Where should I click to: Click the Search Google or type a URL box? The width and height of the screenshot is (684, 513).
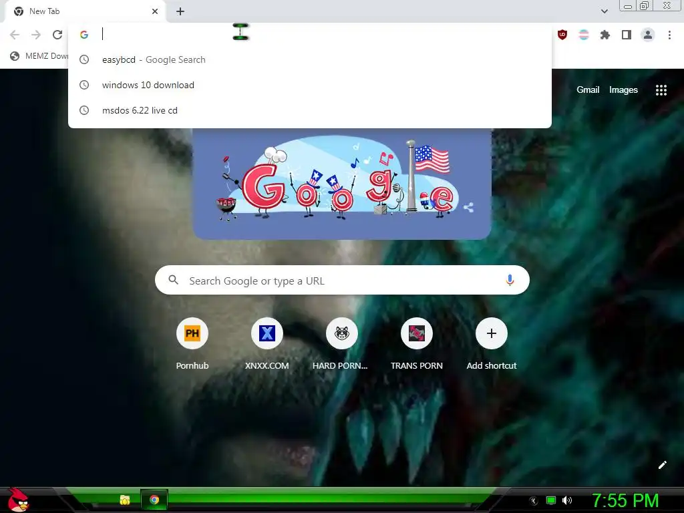coord(342,280)
